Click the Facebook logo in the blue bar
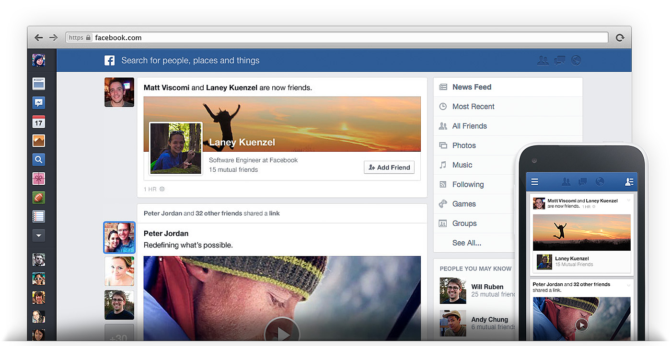Image resolution: width=671 pixels, height=346 pixels. (110, 60)
